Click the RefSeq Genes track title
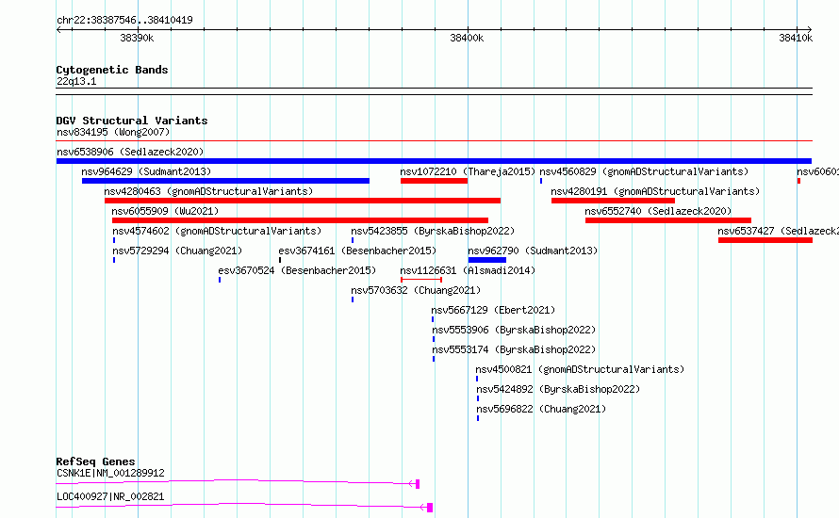The width and height of the screenshot is (839, 518). point(95,461)
